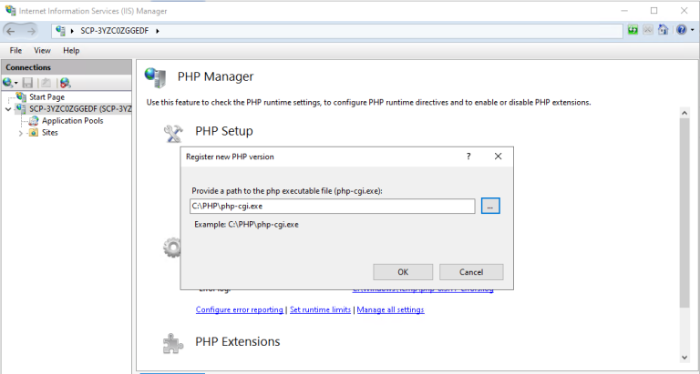This screenshot has height=374, width=700.
Task: Open Configure error reporting link
Action: pos(240,309)
